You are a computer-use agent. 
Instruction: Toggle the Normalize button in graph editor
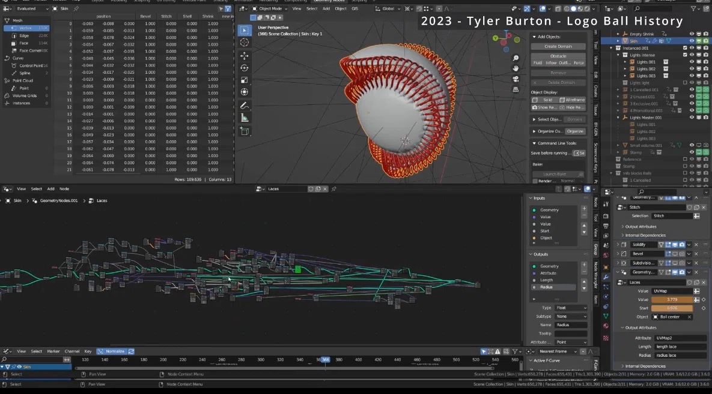pos(111,351)
